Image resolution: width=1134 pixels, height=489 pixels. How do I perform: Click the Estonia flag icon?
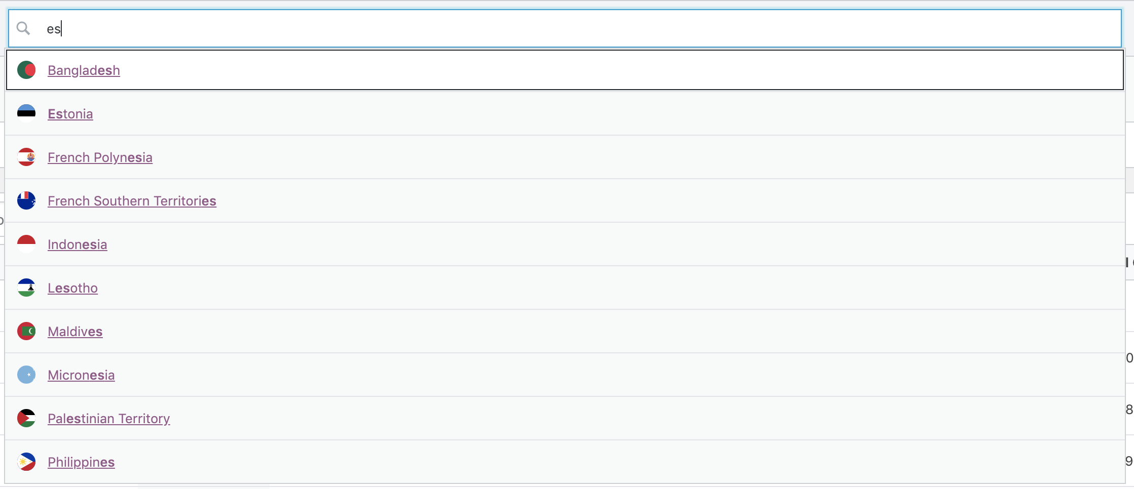[26, 113]
